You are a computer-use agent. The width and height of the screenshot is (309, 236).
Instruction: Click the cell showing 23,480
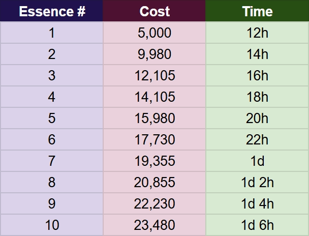click(154, 225)
